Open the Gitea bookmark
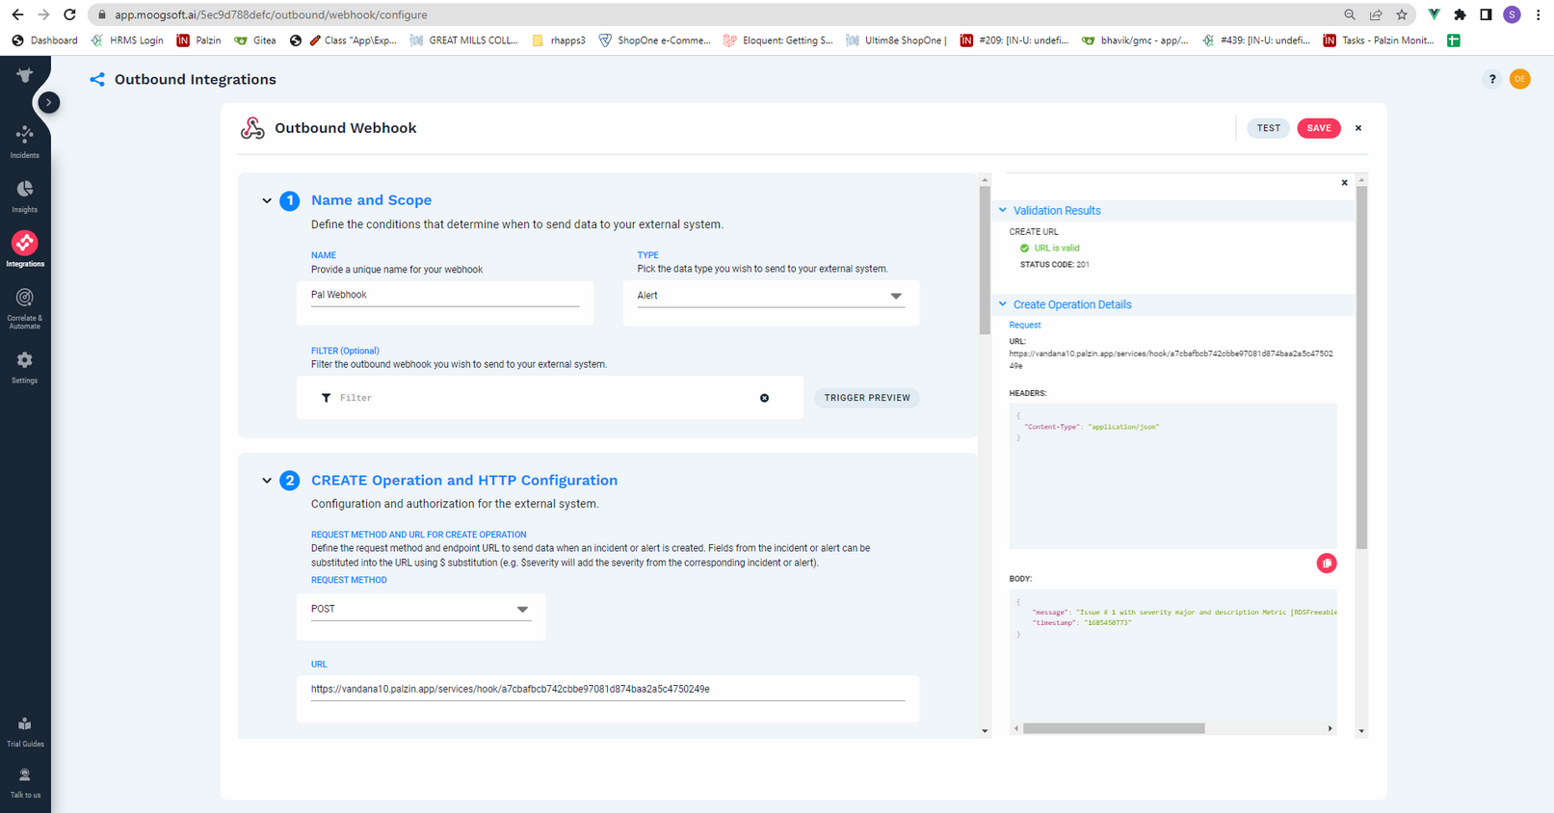Image resolution: width=1554 pixels, height=813 pixels. tap(255, 40)
